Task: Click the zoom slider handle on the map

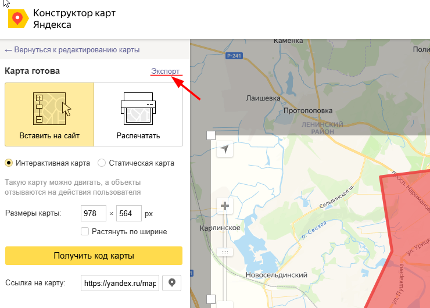Action: (225, 252)
